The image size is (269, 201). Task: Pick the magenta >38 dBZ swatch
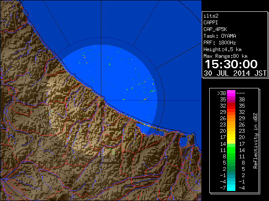[x=231, y=93]
